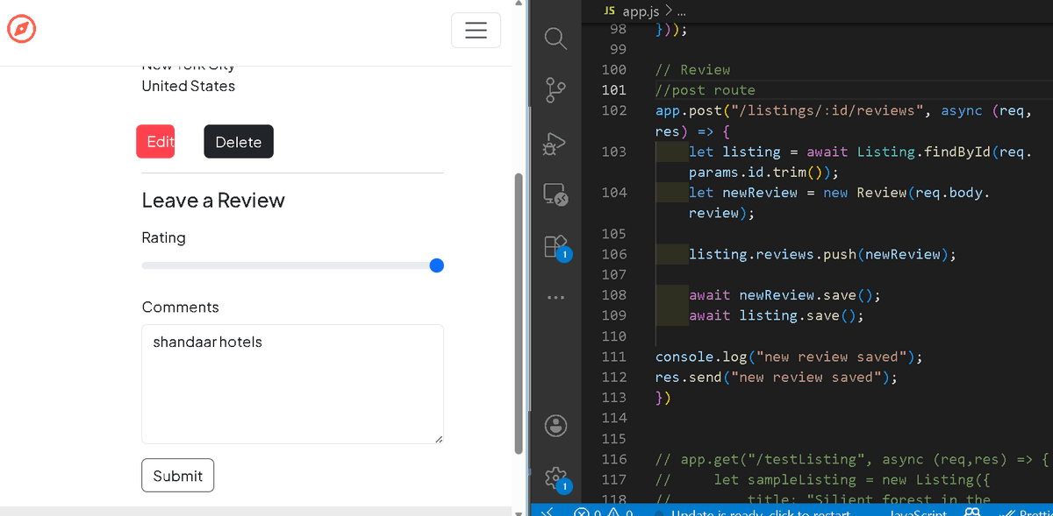The image size is (1053, 516).
Task: Click 'Update is ready' status bar message
Action: click(x=760, y=512)
